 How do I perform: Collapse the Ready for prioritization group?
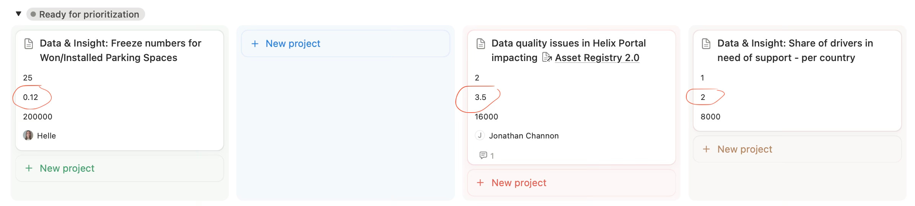18,14
